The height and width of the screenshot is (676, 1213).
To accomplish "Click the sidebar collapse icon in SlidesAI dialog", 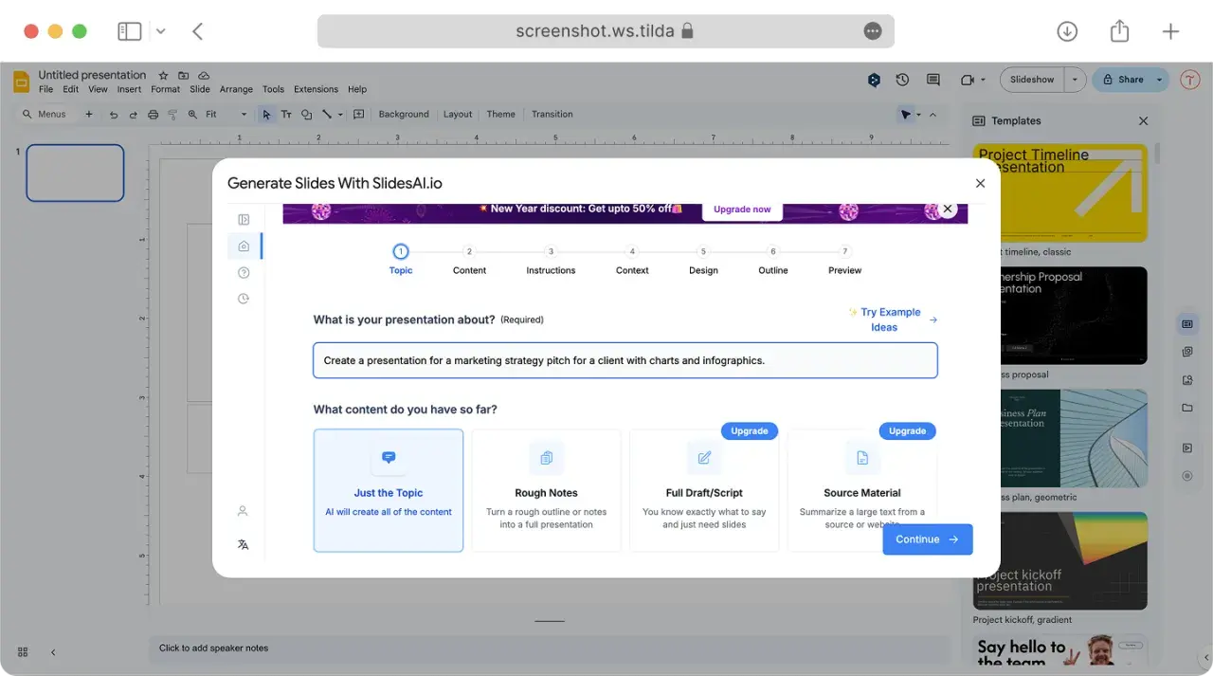I will pyautogui.click(x=244, y=220).
